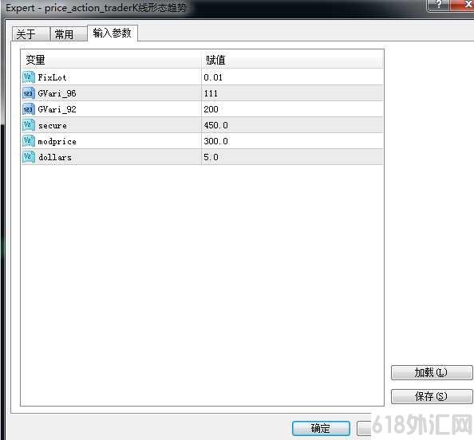This screenshot has height=440, width=474.
Task: Click the 赋值 column header
Action: tap(292, 60)
